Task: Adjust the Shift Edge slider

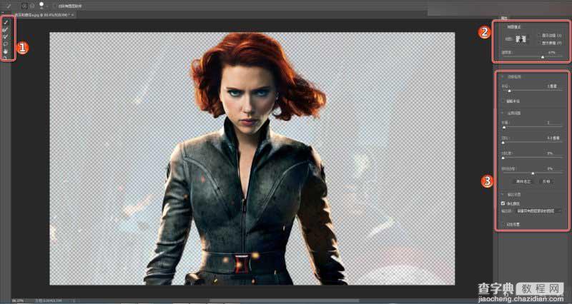Action: pyautogui.click(x=532, y=173)
